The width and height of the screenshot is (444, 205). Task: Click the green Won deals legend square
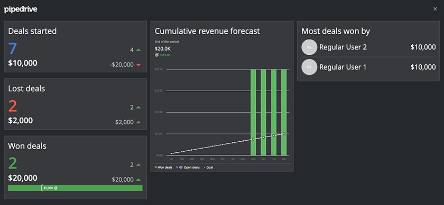tap(155, 168)
